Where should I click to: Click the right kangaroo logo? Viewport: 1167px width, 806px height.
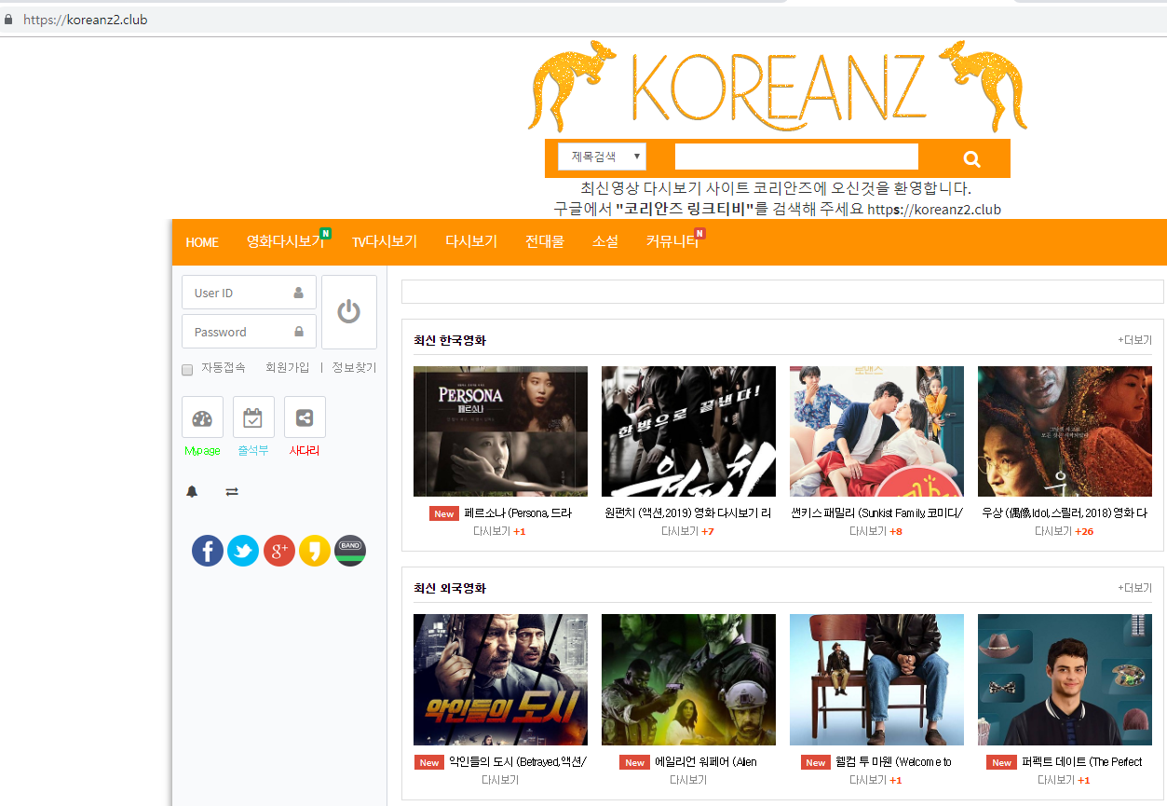click(983, 85)
